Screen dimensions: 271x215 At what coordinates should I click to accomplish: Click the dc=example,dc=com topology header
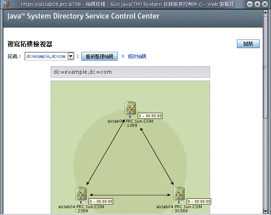click(x=130, y=72)
